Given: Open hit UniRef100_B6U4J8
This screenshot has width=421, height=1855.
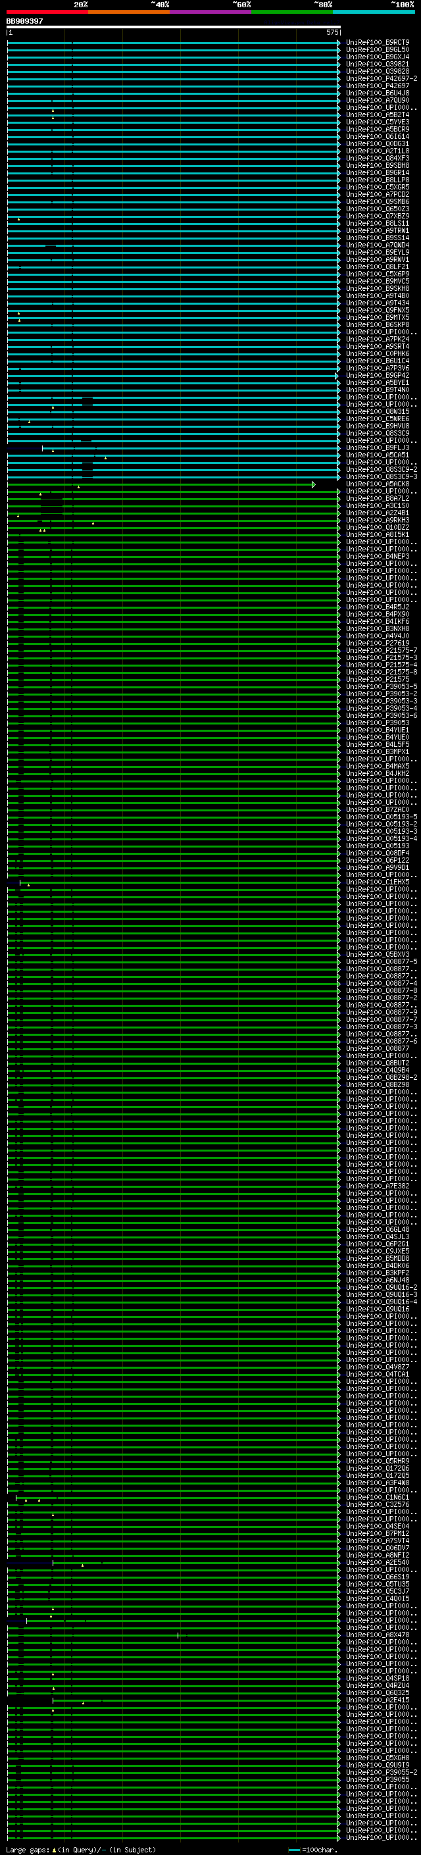Looking at the screenshot, I should pyautogui.click(x=377, y=93).
